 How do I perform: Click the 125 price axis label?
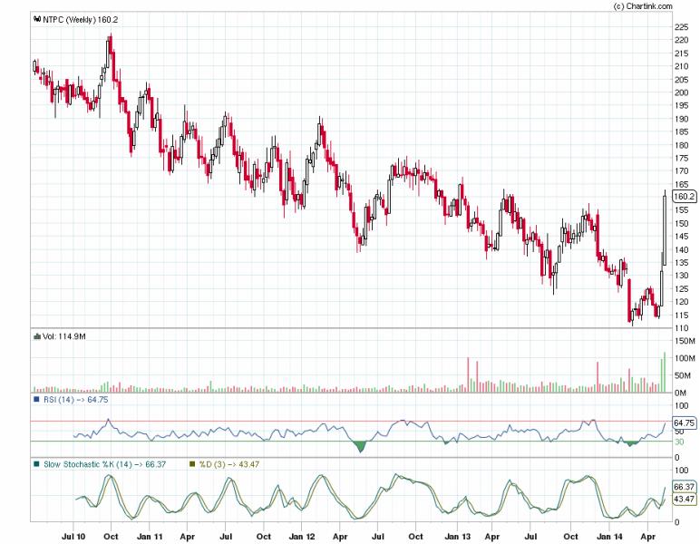pyautogui.click(x=681, y=288)
